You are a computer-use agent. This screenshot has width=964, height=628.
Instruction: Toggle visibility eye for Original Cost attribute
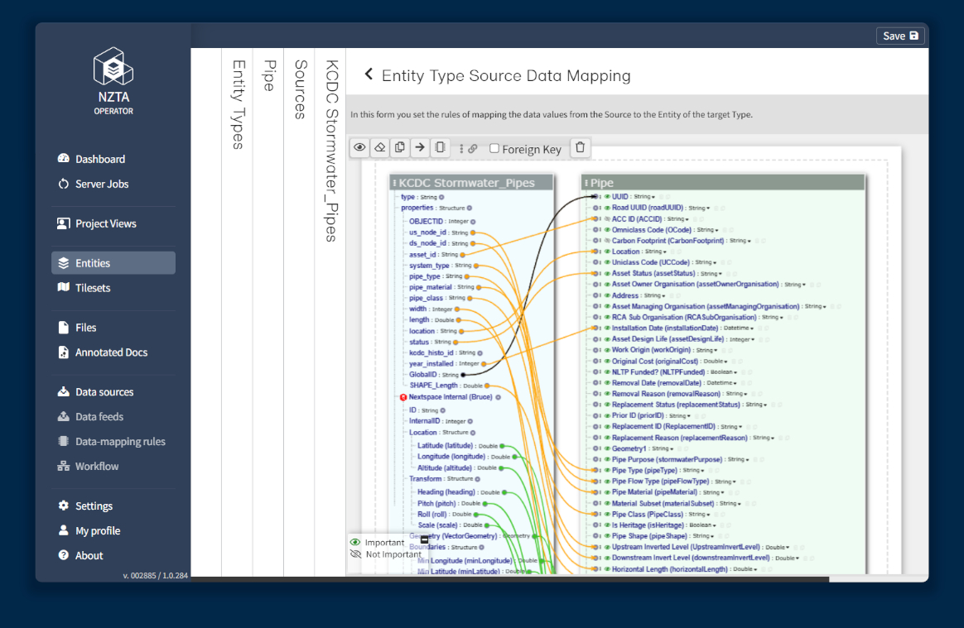tap(607, 362)
